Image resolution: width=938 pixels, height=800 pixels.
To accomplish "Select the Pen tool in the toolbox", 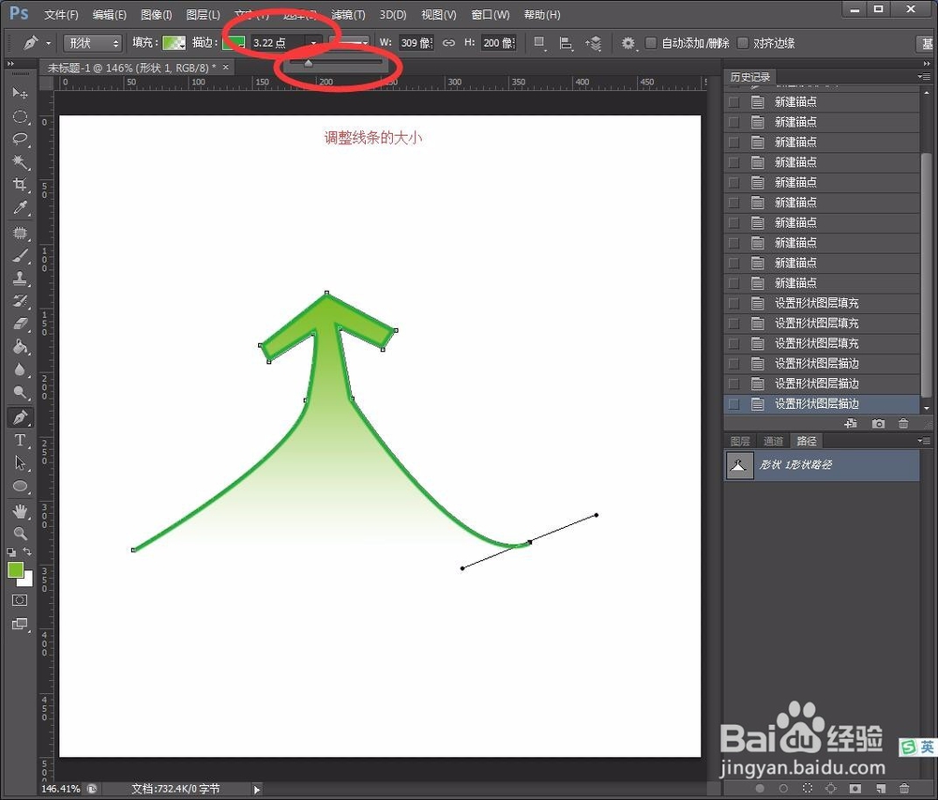I will click(x=21, y=417).
